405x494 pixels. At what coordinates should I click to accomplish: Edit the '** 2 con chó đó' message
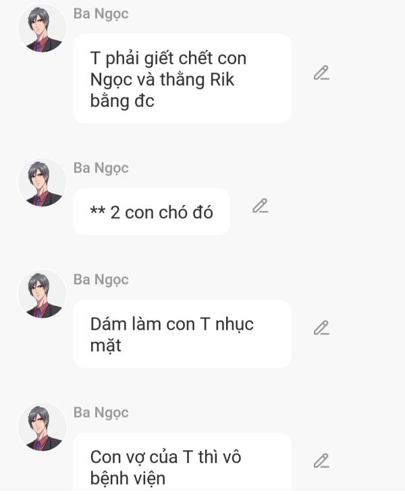click(261, 206)
